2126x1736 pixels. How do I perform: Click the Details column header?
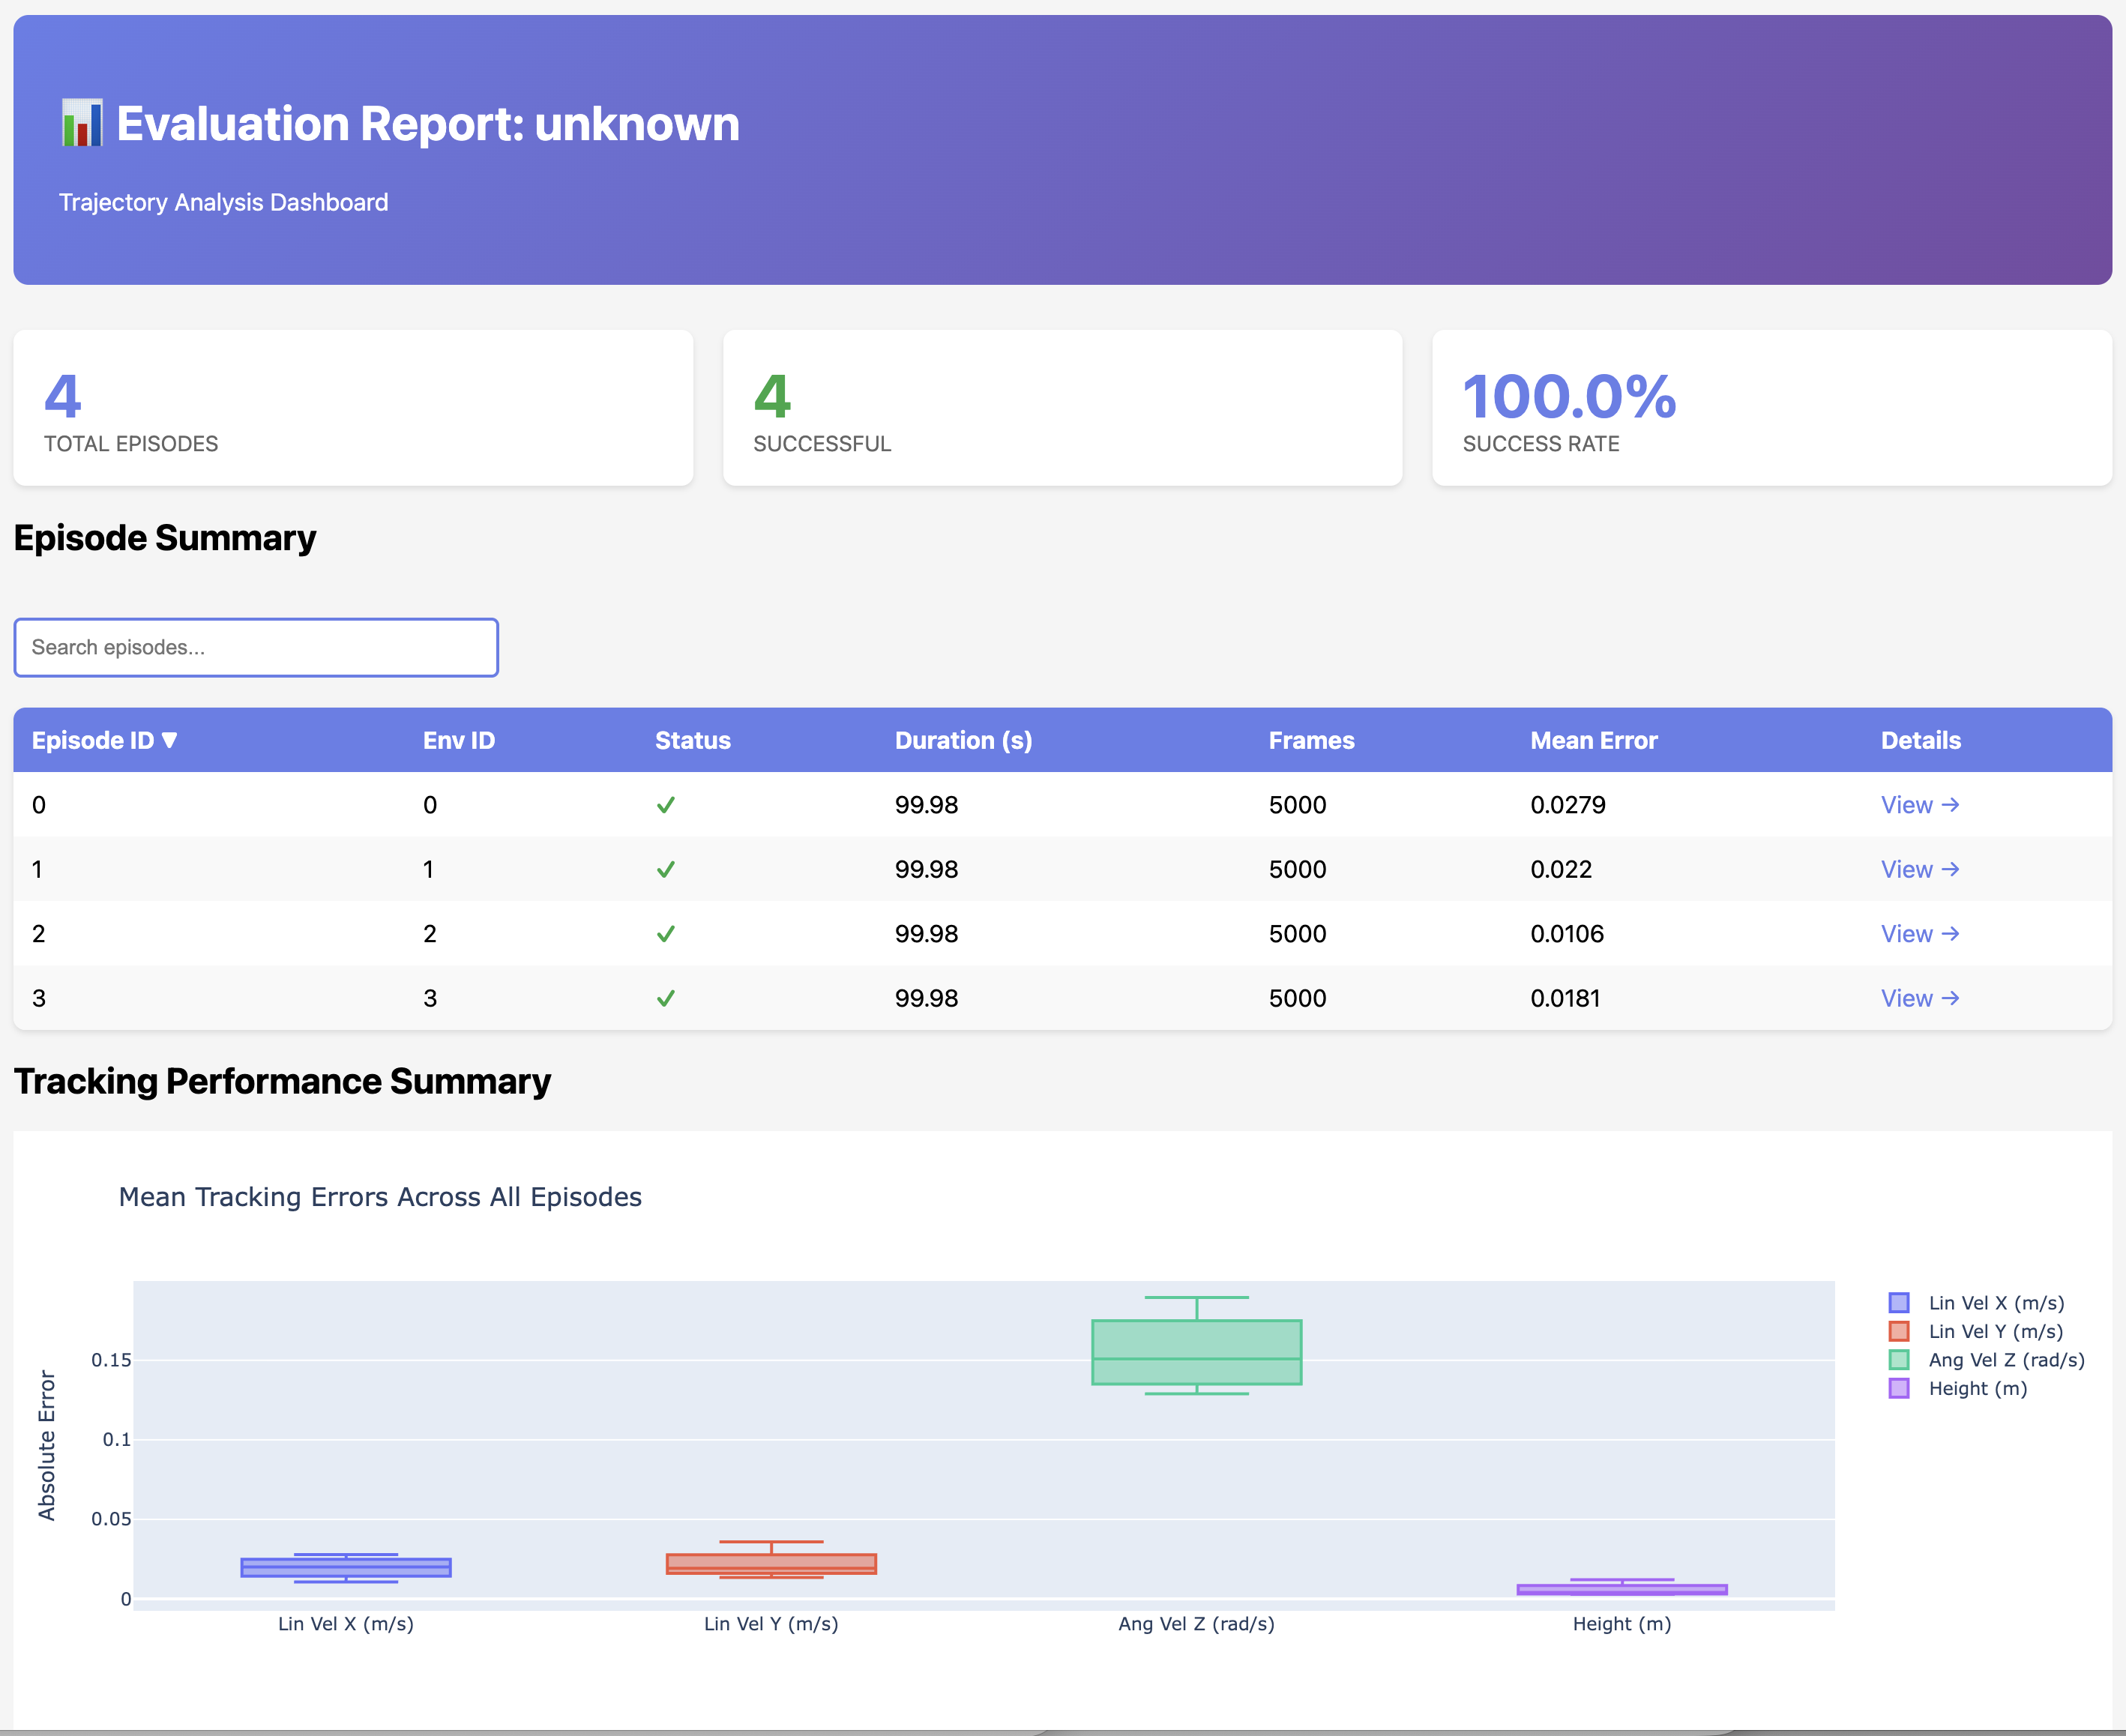point(1920,740)
